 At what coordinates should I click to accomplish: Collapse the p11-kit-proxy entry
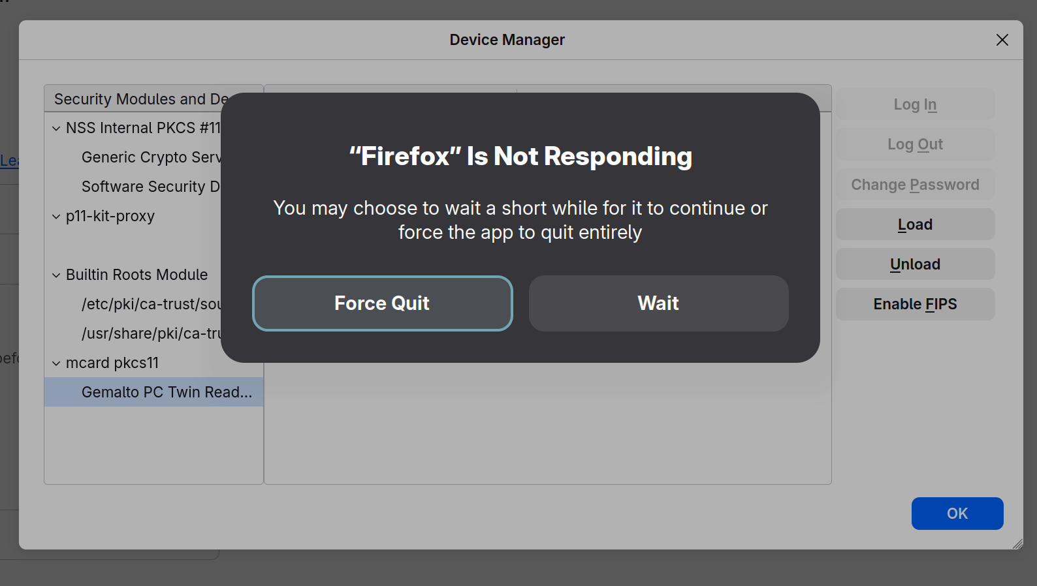pyautogui.click(x=56, y=216)
